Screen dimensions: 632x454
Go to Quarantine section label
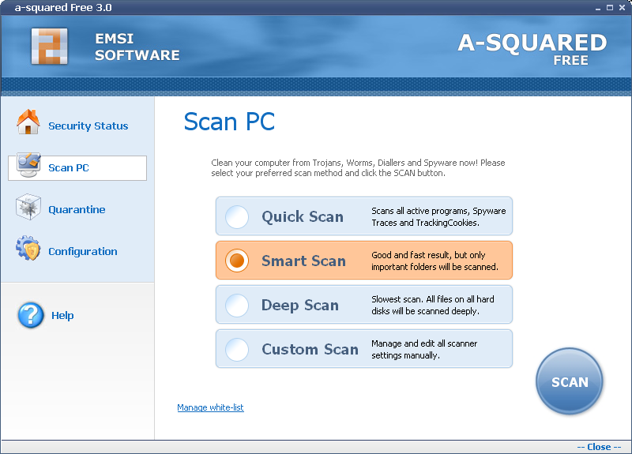tap(77, 210)
